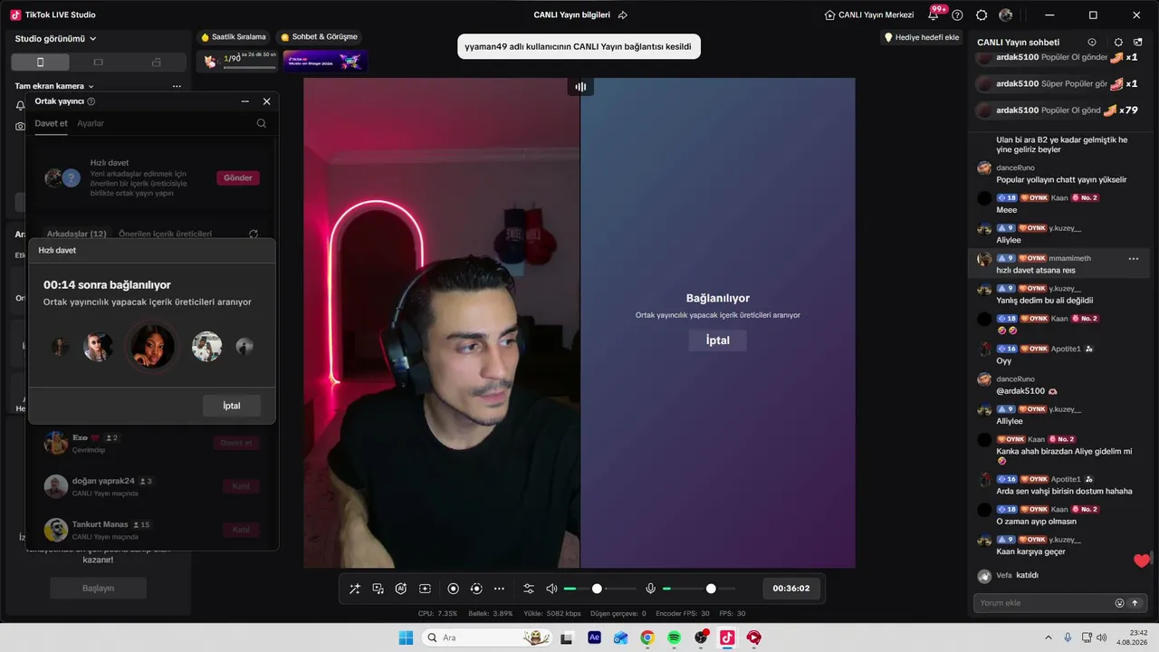
Task: Click the replay capture icon
Action: (x=476, y=589)
